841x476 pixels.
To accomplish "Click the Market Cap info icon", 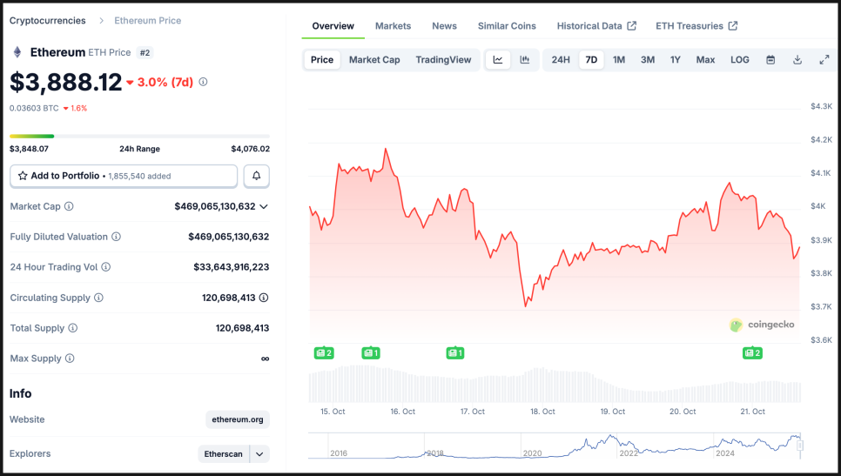I will pos(69,206).
